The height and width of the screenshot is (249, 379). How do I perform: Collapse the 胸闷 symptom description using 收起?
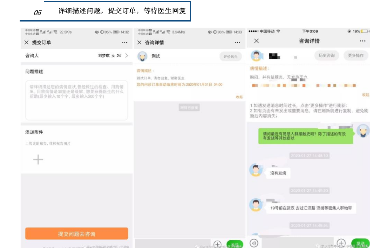[x=366, y=95]
